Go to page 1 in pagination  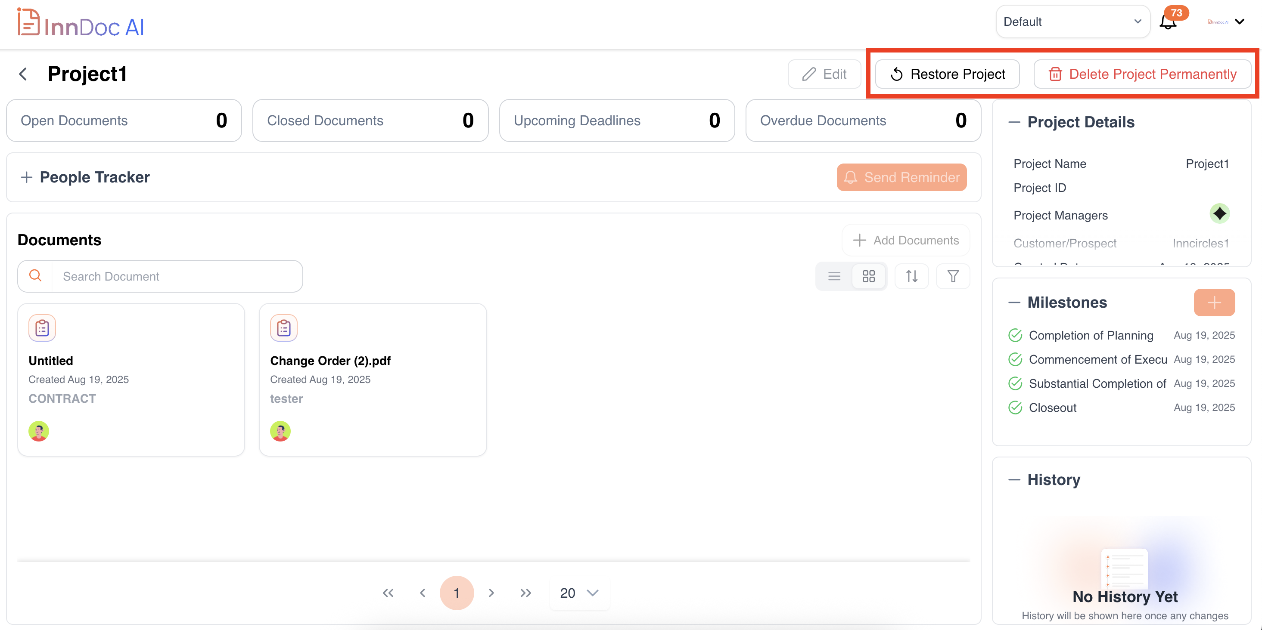pos(457,593)
